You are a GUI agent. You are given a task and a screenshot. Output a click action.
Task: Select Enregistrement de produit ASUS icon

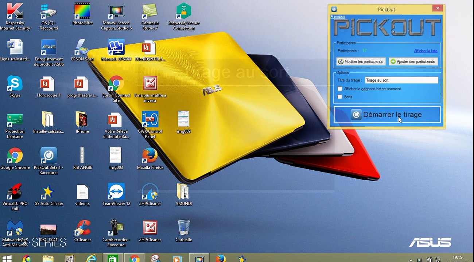(48, 53)
